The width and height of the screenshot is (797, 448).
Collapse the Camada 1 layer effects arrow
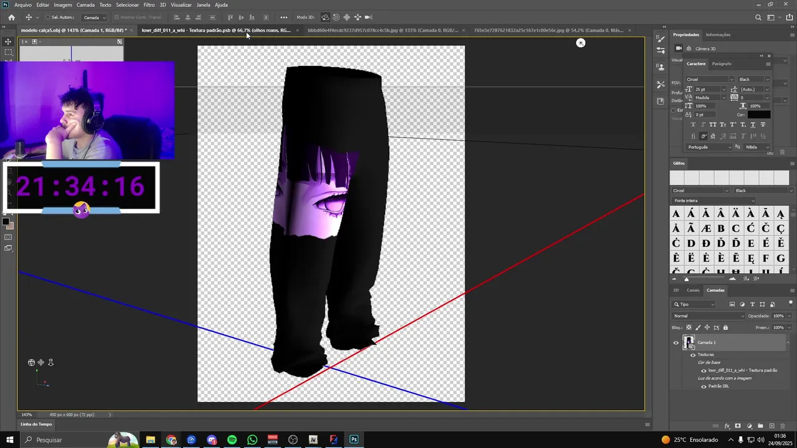788,342
